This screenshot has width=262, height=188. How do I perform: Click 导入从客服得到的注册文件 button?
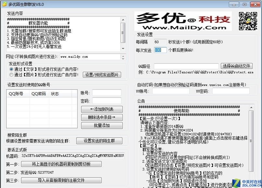point(61,180)
